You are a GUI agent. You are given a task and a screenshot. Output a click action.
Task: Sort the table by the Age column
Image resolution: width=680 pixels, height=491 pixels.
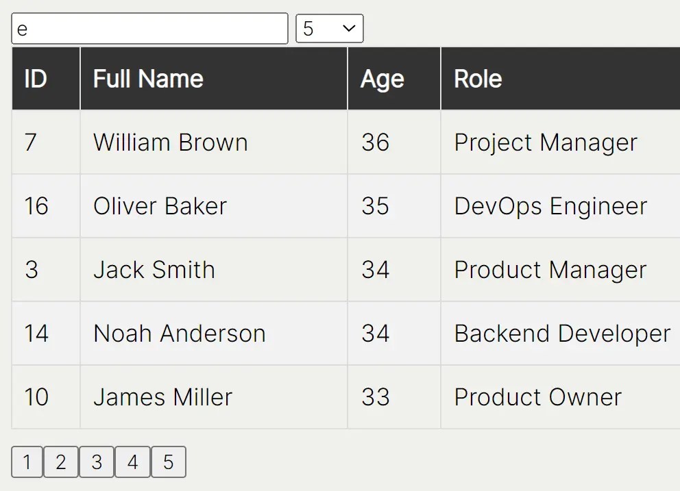382,78
